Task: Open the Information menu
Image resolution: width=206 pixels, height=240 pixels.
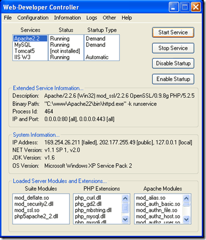Action: click(67, 18)
